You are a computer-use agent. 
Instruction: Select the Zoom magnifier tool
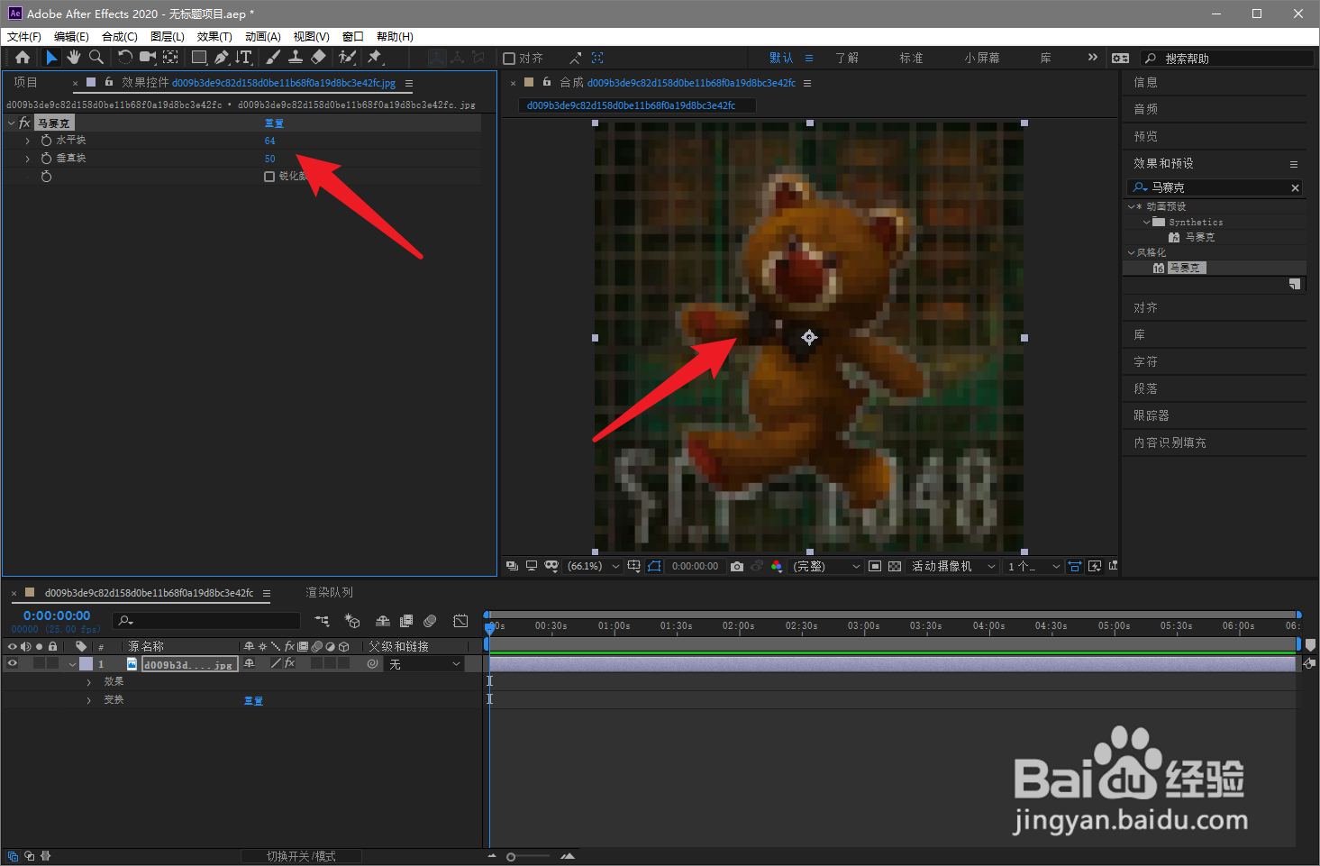click(96, 57)
